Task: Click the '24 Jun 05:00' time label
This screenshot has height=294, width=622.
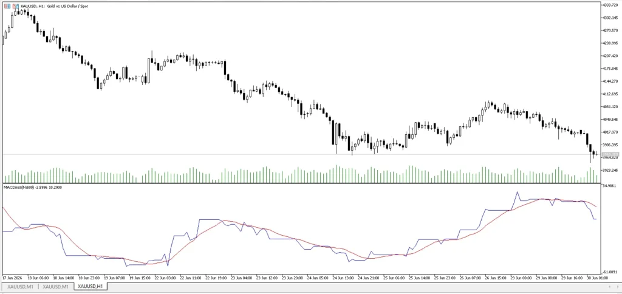Action: point(316,278)
